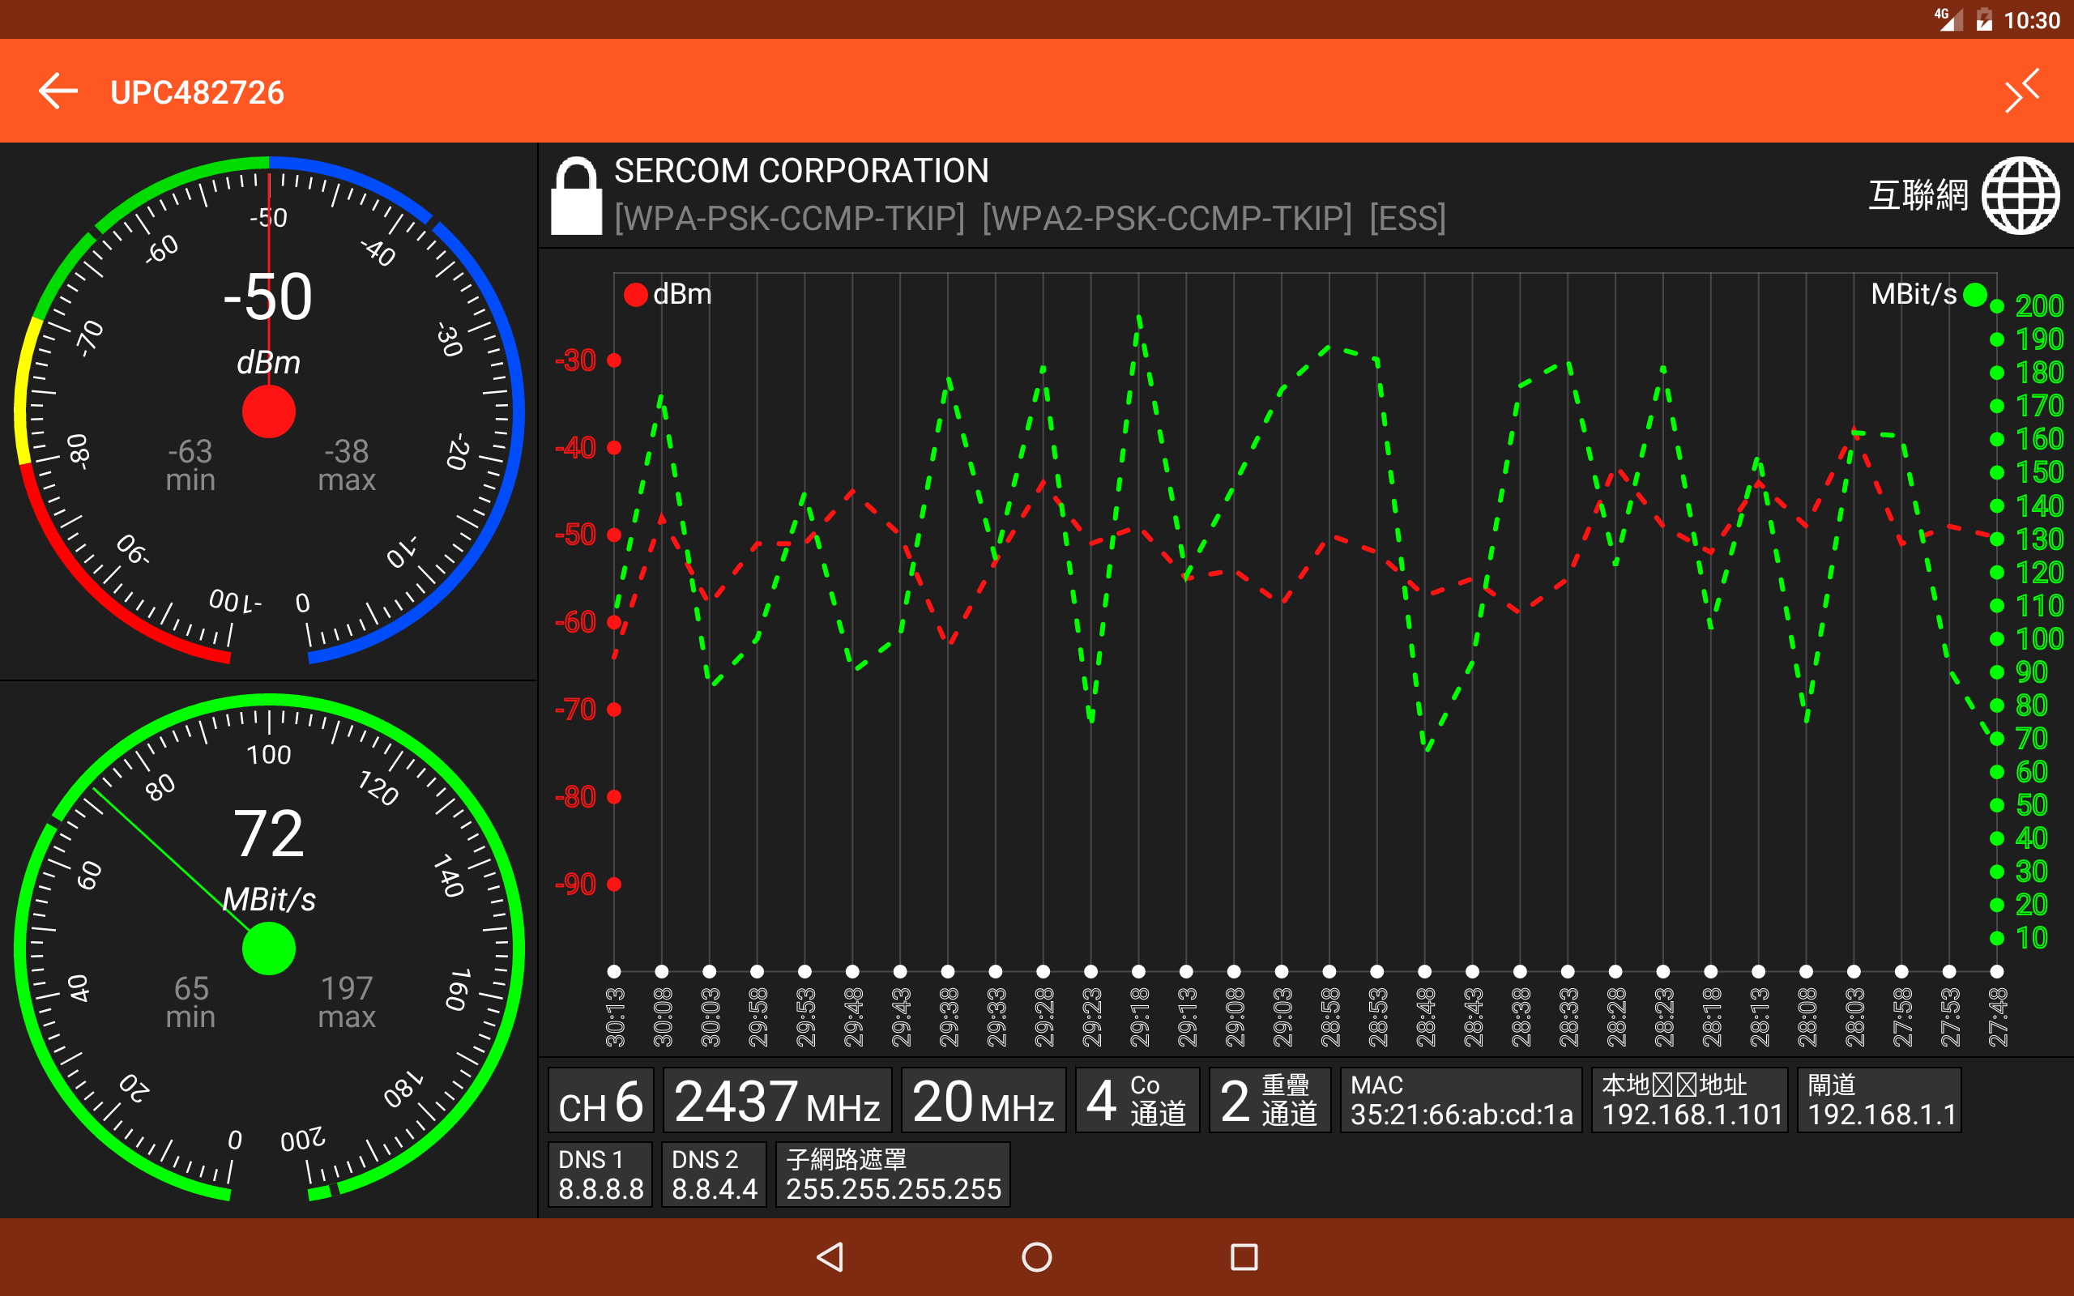
Task: Tap the collapse arrows icon in the header
Action: pyautogui.click(x=2021, y=91)
